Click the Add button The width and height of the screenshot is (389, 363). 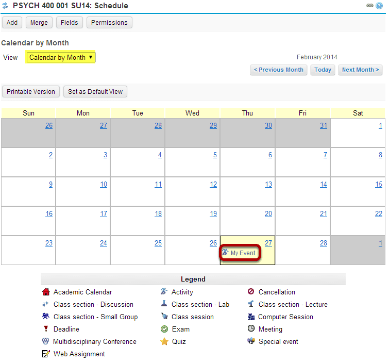click(x=12, y=23)
